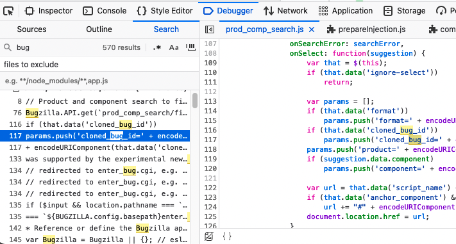Click 'var params = [];' code line

coord(341,101)
